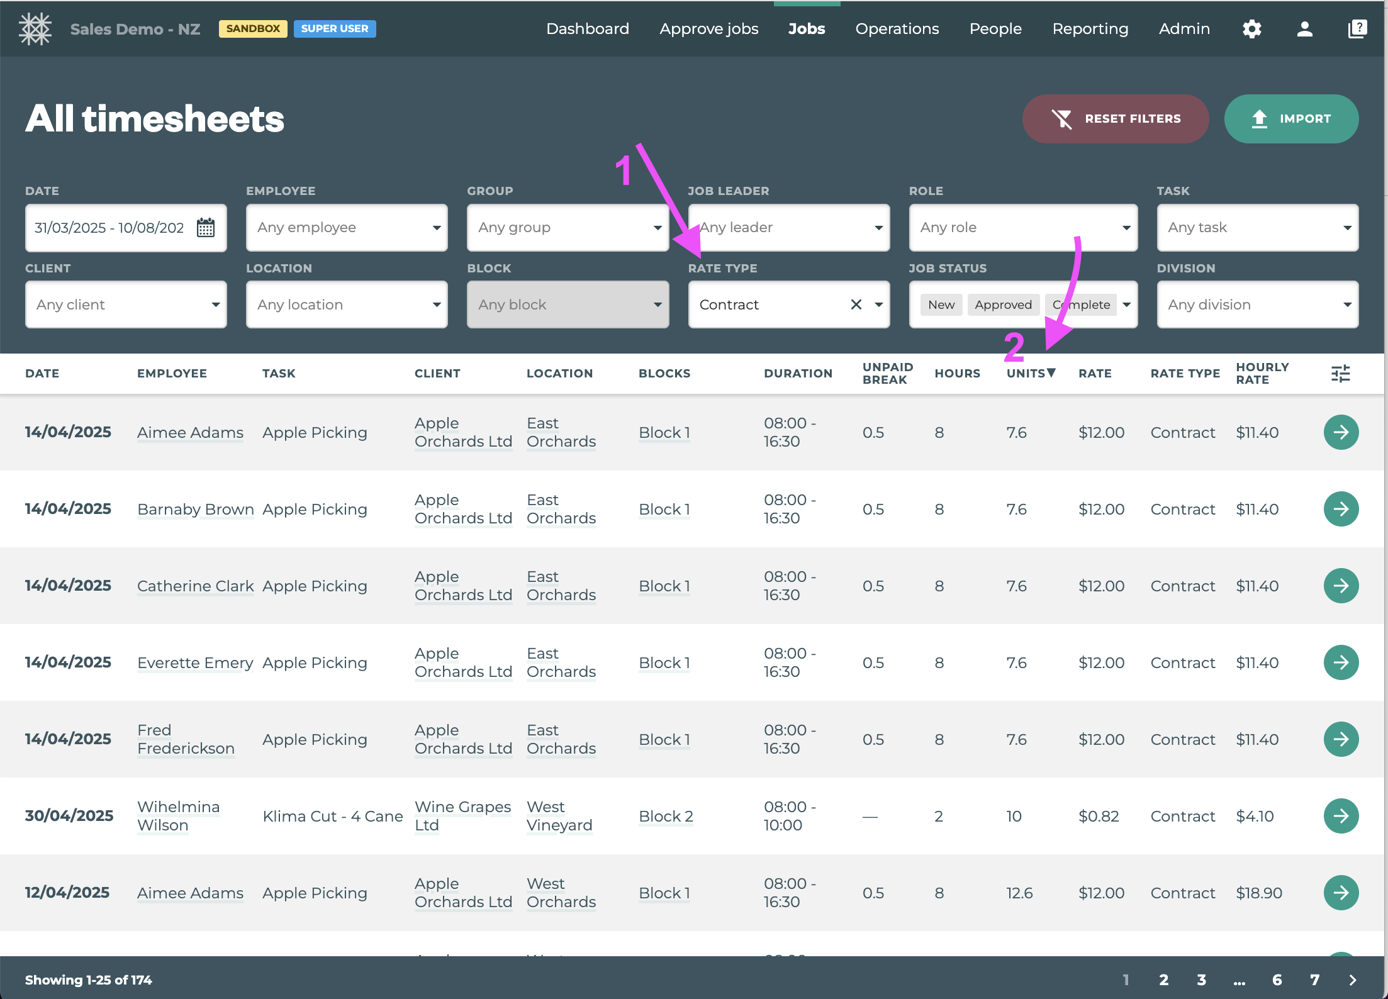Expand the Any employee dropdown
Screen dimensions: 1388x999
[347, 228]
